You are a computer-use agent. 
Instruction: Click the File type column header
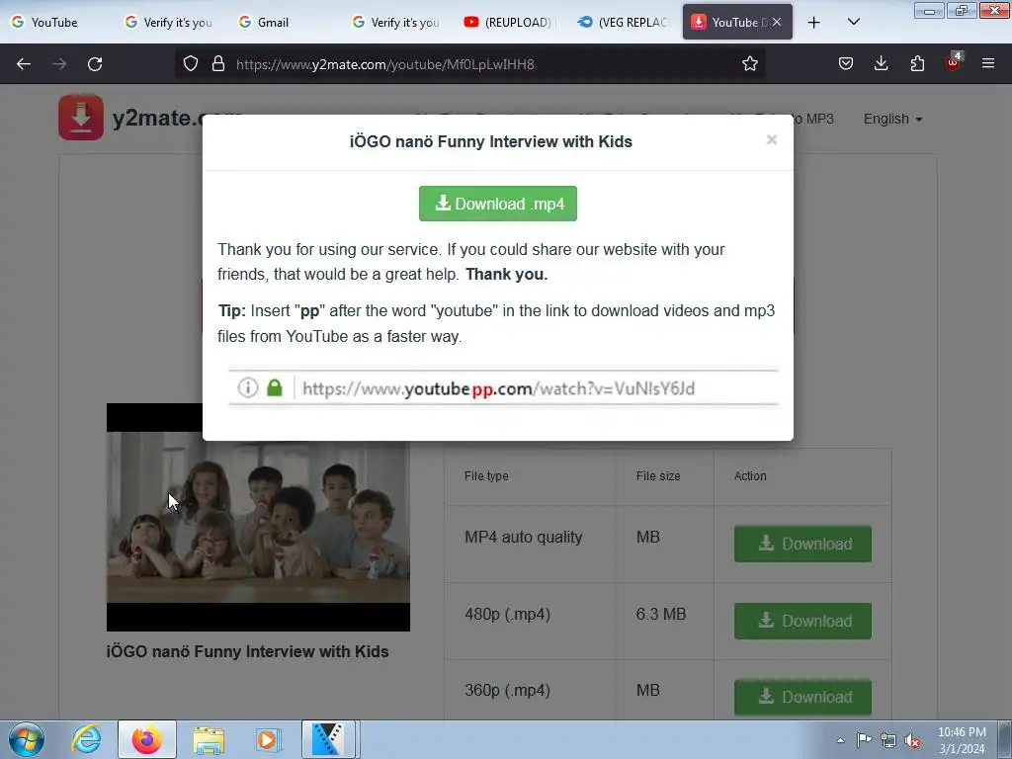[486, 475]
